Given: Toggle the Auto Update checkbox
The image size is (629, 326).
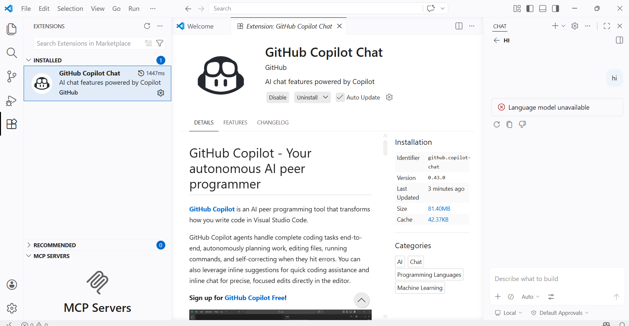Looking at the screenshot, I should click(340, 97).
